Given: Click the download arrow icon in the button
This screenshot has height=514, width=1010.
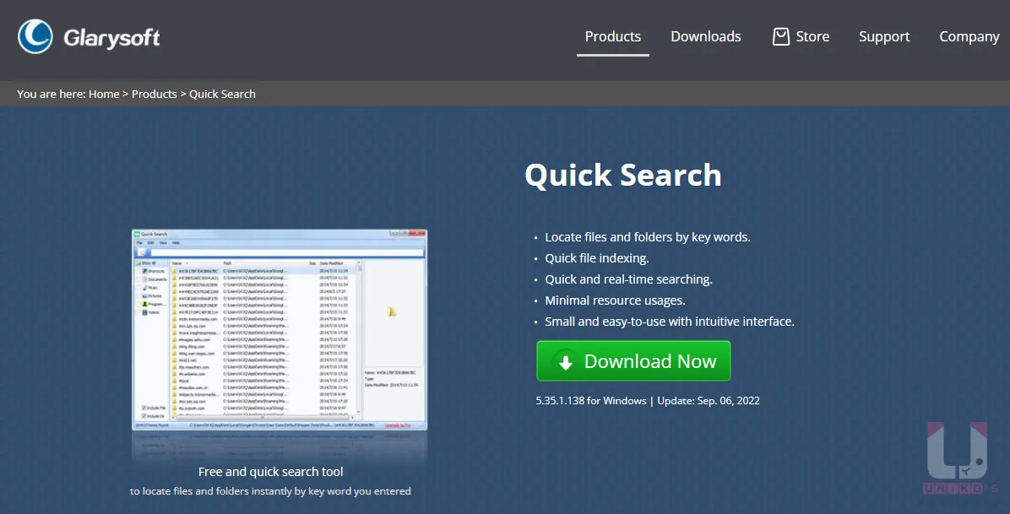Looking at the screenshot, I should 565,362.
